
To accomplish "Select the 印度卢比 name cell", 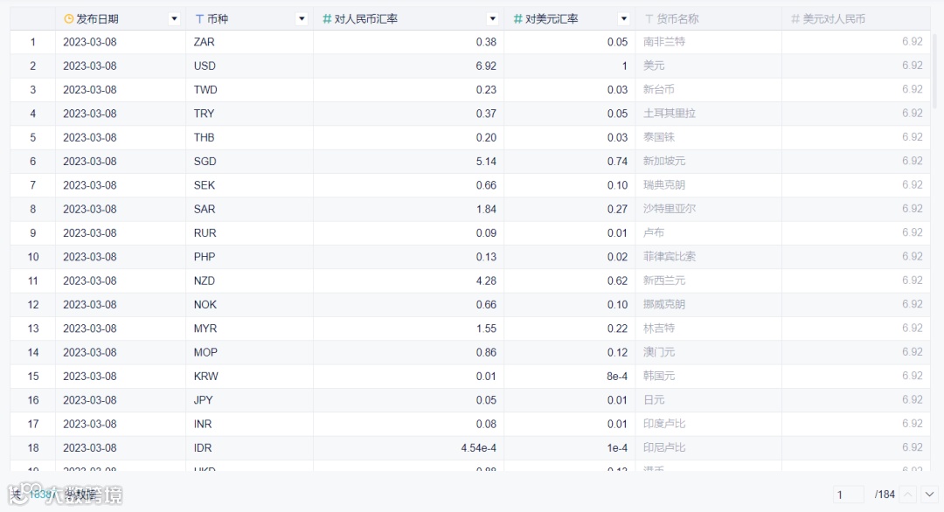I will click(709, 424).
